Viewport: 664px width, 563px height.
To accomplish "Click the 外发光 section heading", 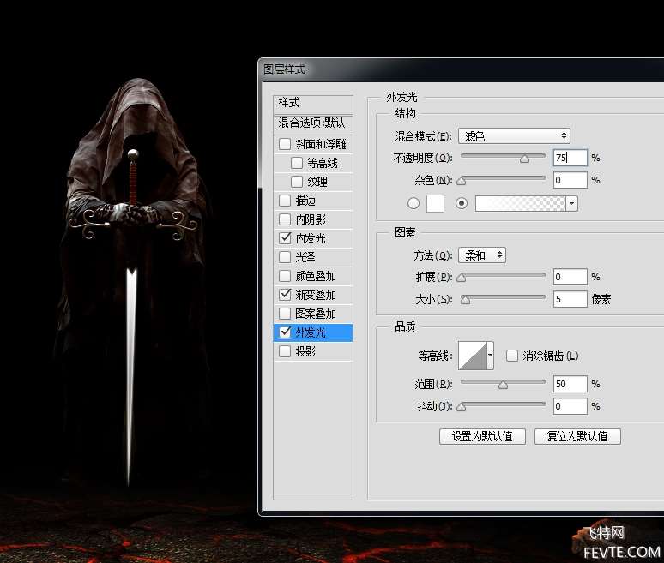I will click(401, 97).
